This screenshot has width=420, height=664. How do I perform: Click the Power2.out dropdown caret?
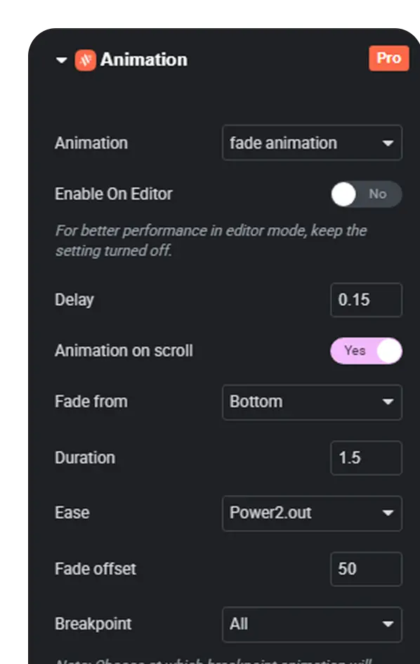point(388,513)
